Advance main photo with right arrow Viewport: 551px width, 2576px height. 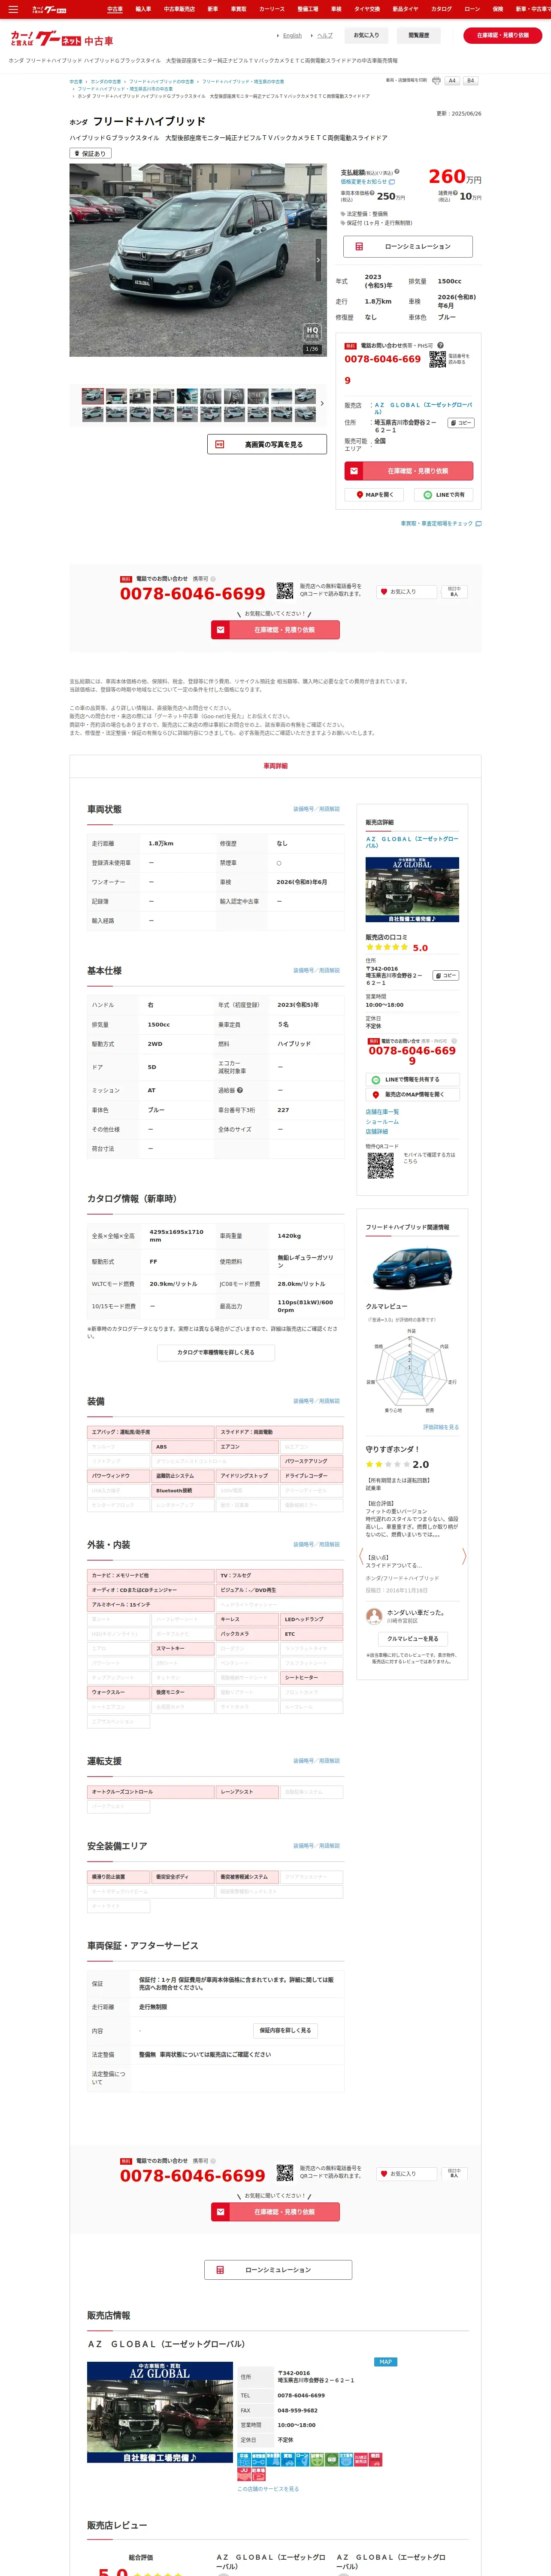coord(318,260)
